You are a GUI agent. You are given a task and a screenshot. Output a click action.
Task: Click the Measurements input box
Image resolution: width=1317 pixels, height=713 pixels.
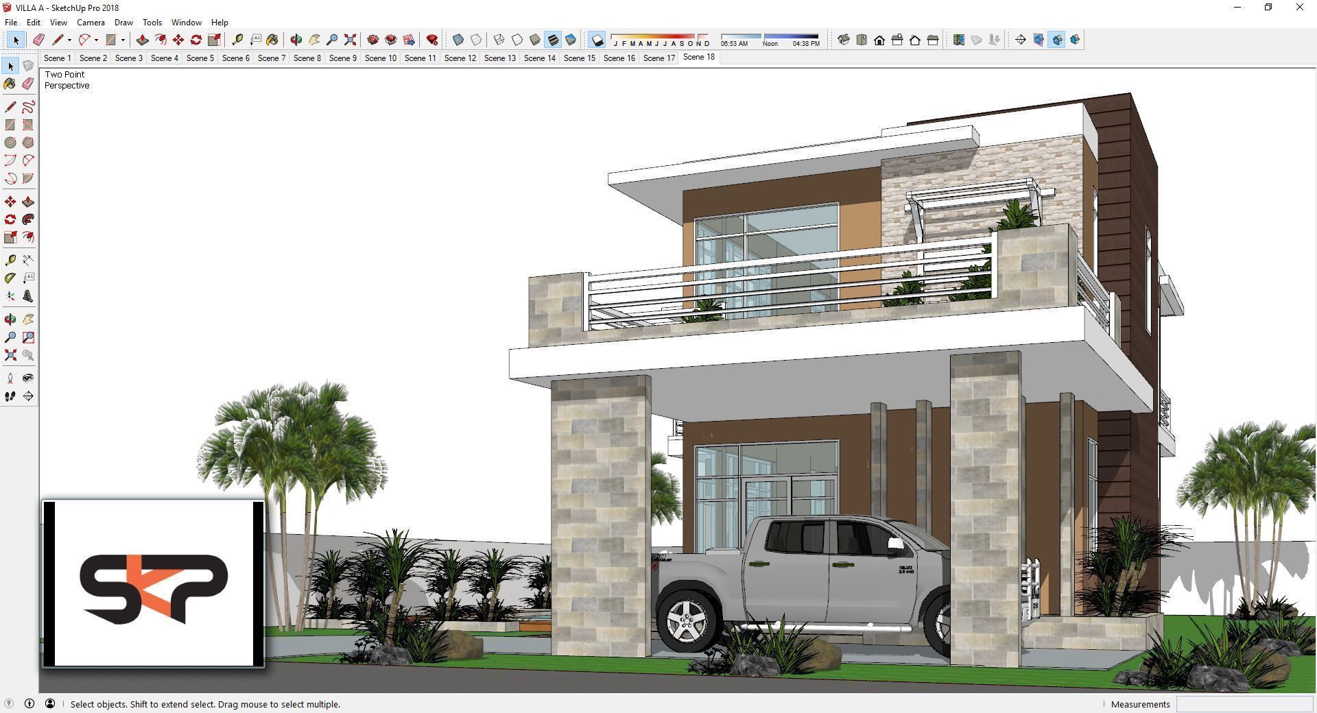coord(1244,704)
